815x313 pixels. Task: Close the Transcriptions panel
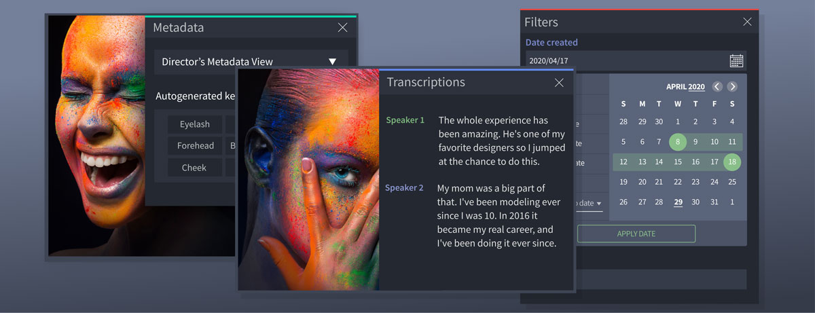[x=559, y=83]
